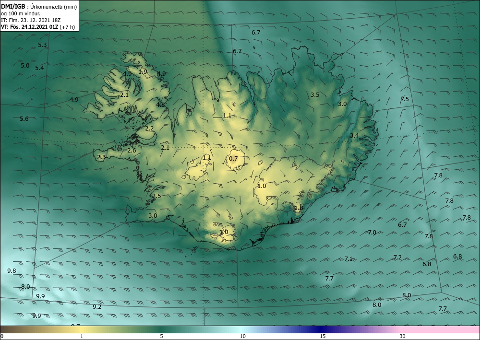Select the 5.4 value label
The image size is (480, 340).
[39, 68]
